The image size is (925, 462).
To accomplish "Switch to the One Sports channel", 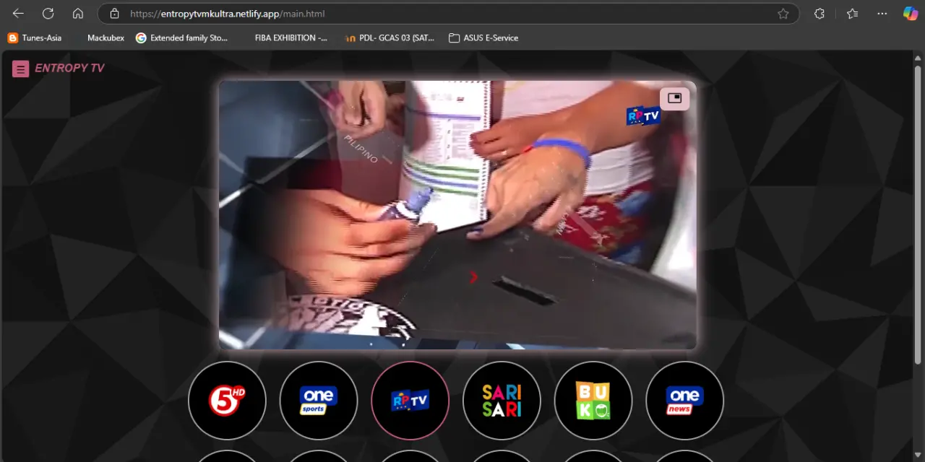I will 319,400.
